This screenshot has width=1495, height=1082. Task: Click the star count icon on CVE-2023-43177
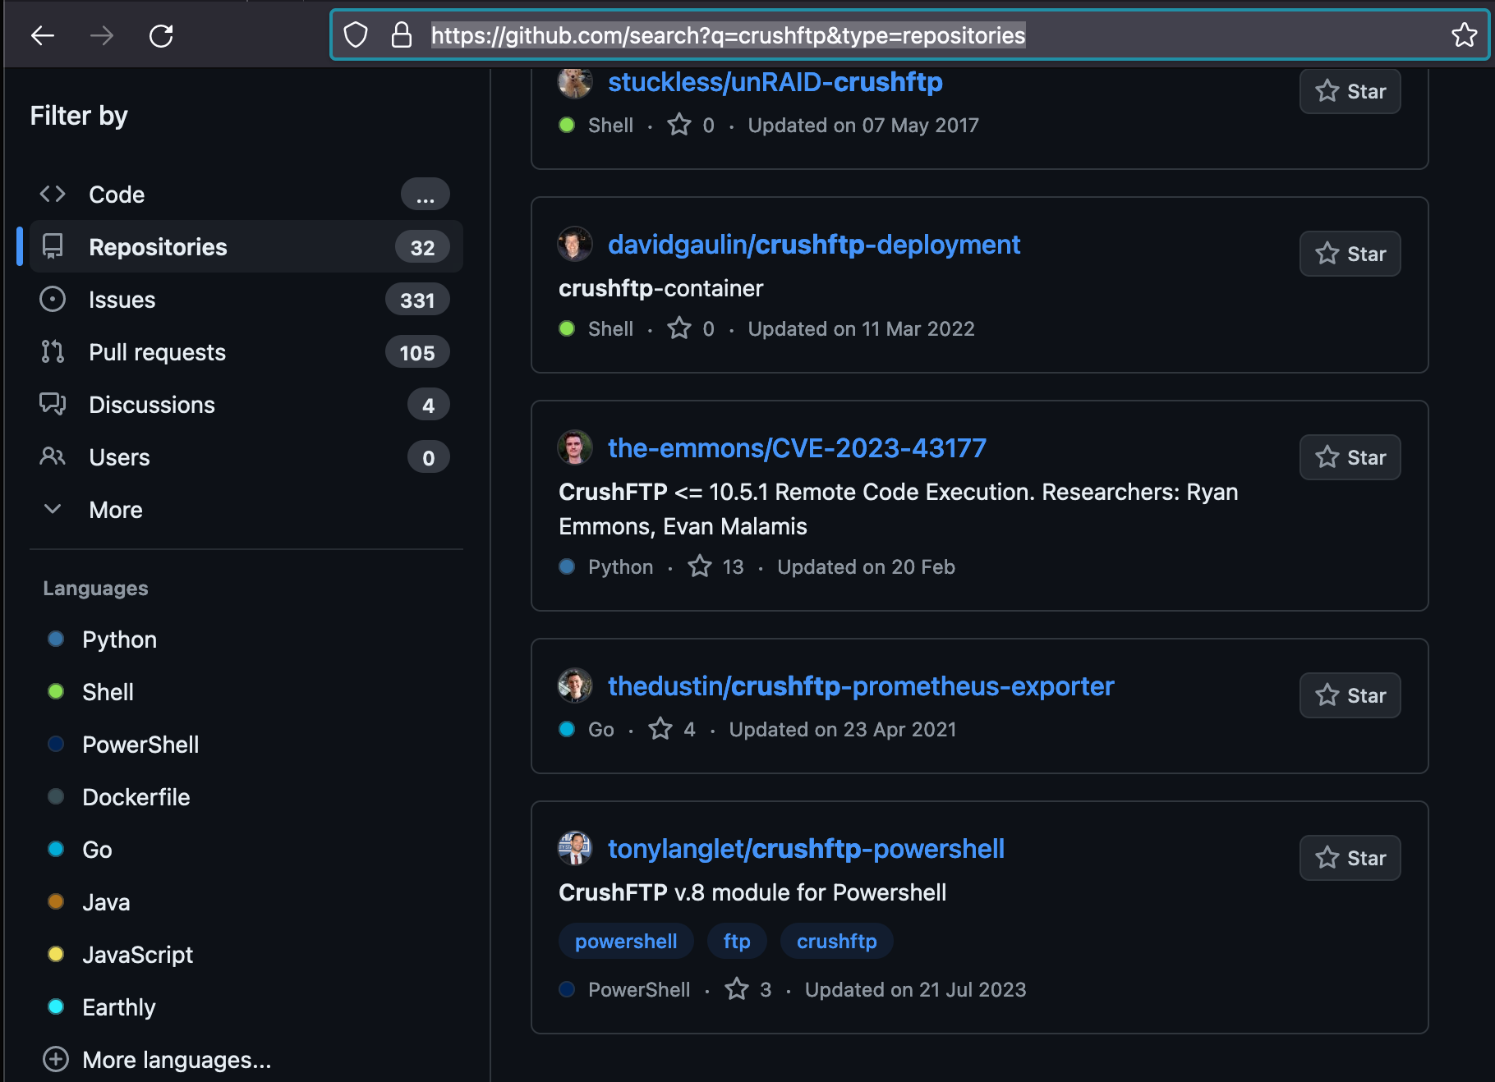[x=700, y=566]
